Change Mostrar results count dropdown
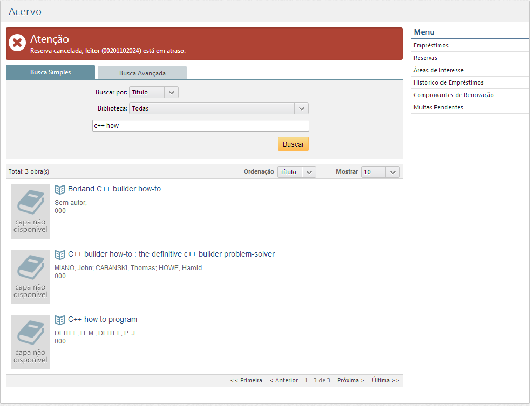This screenshot has width=530, height=406. tap(380, 172)
